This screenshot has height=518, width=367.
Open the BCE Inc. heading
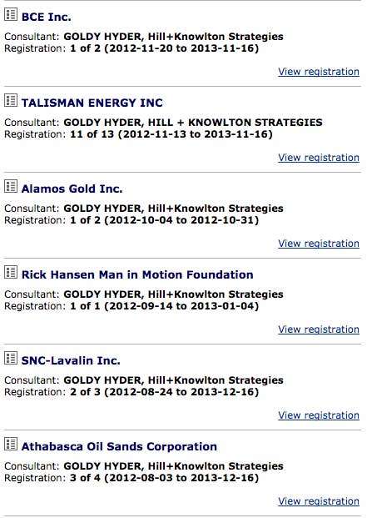[x=46, y=17]
